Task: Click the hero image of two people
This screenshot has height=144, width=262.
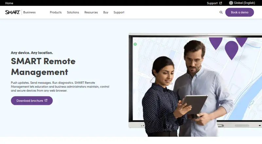Action: [x=195, y=85]
